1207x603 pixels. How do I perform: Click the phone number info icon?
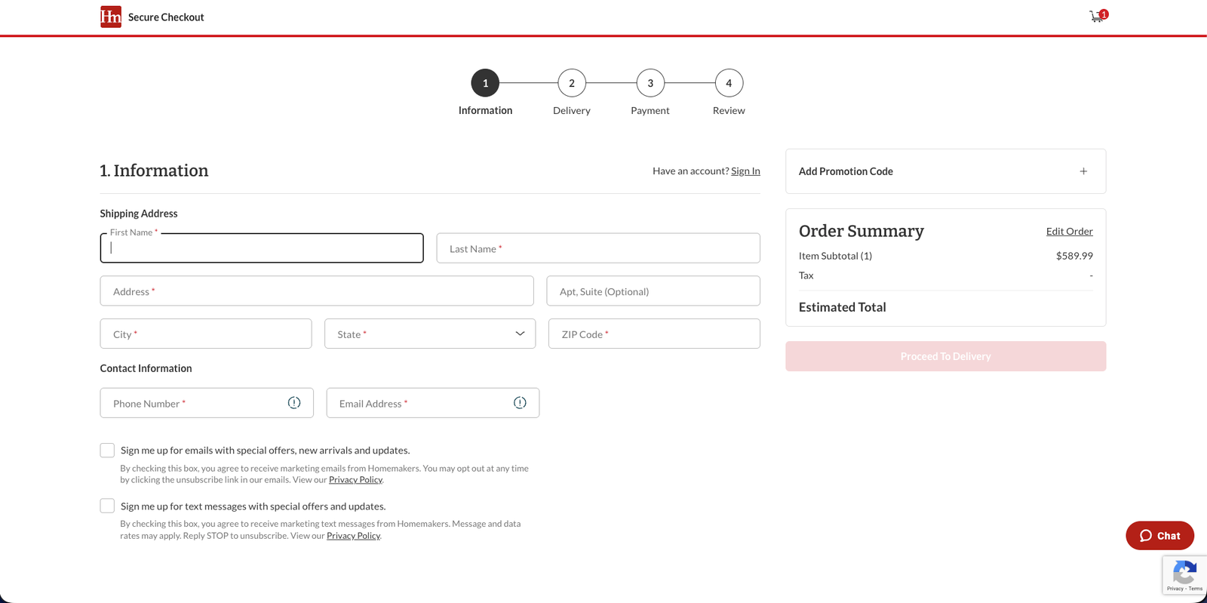294,403
